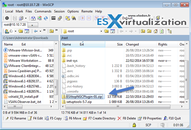This screenshot has width=191, height=130.
Task: Open the Session menu
Action: (x=59, y=11)
